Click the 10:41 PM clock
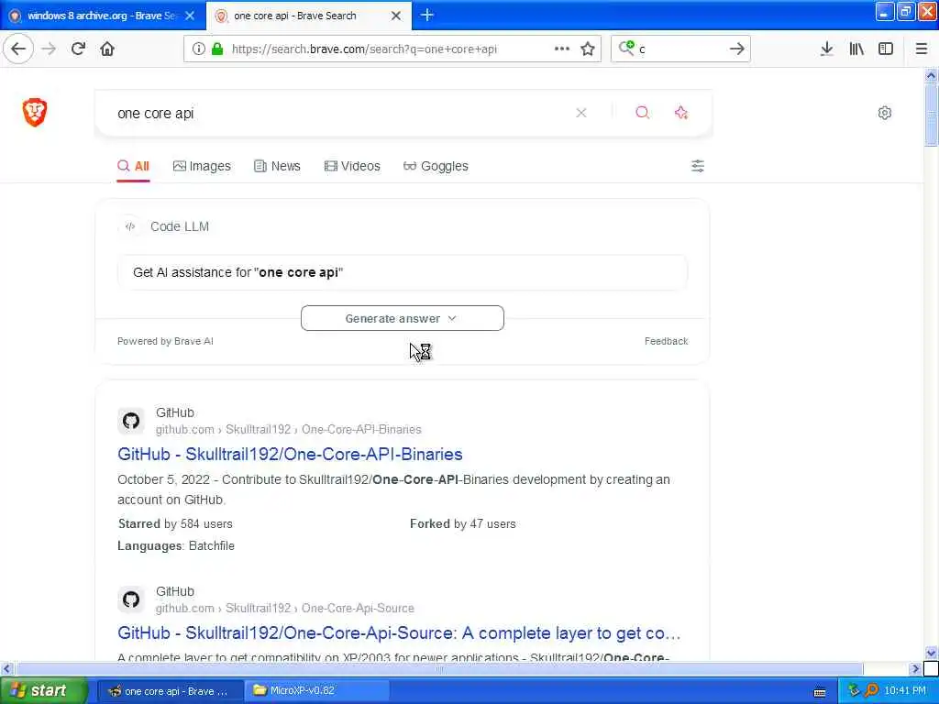The width and height of the screenshot is (939, 704). [x=905, y=691]
